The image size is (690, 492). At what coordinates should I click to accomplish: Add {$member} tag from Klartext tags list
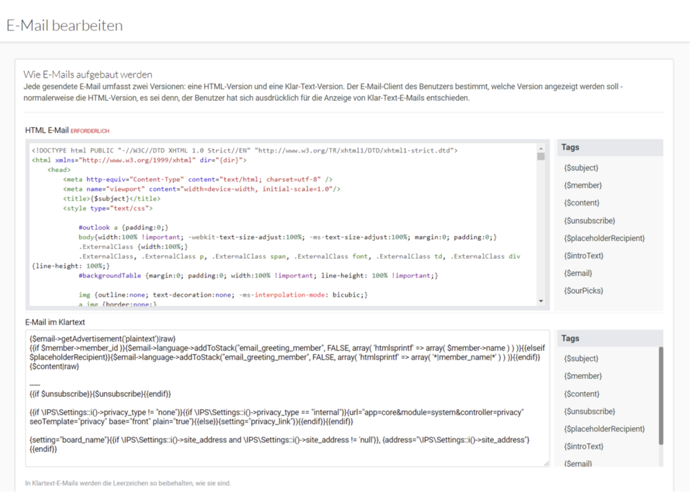[582, 376]
